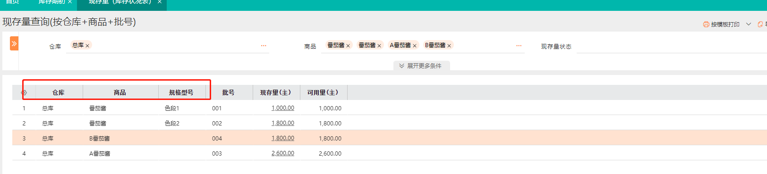Expand the orange double-arrow side panel

(x=14, y=43)
